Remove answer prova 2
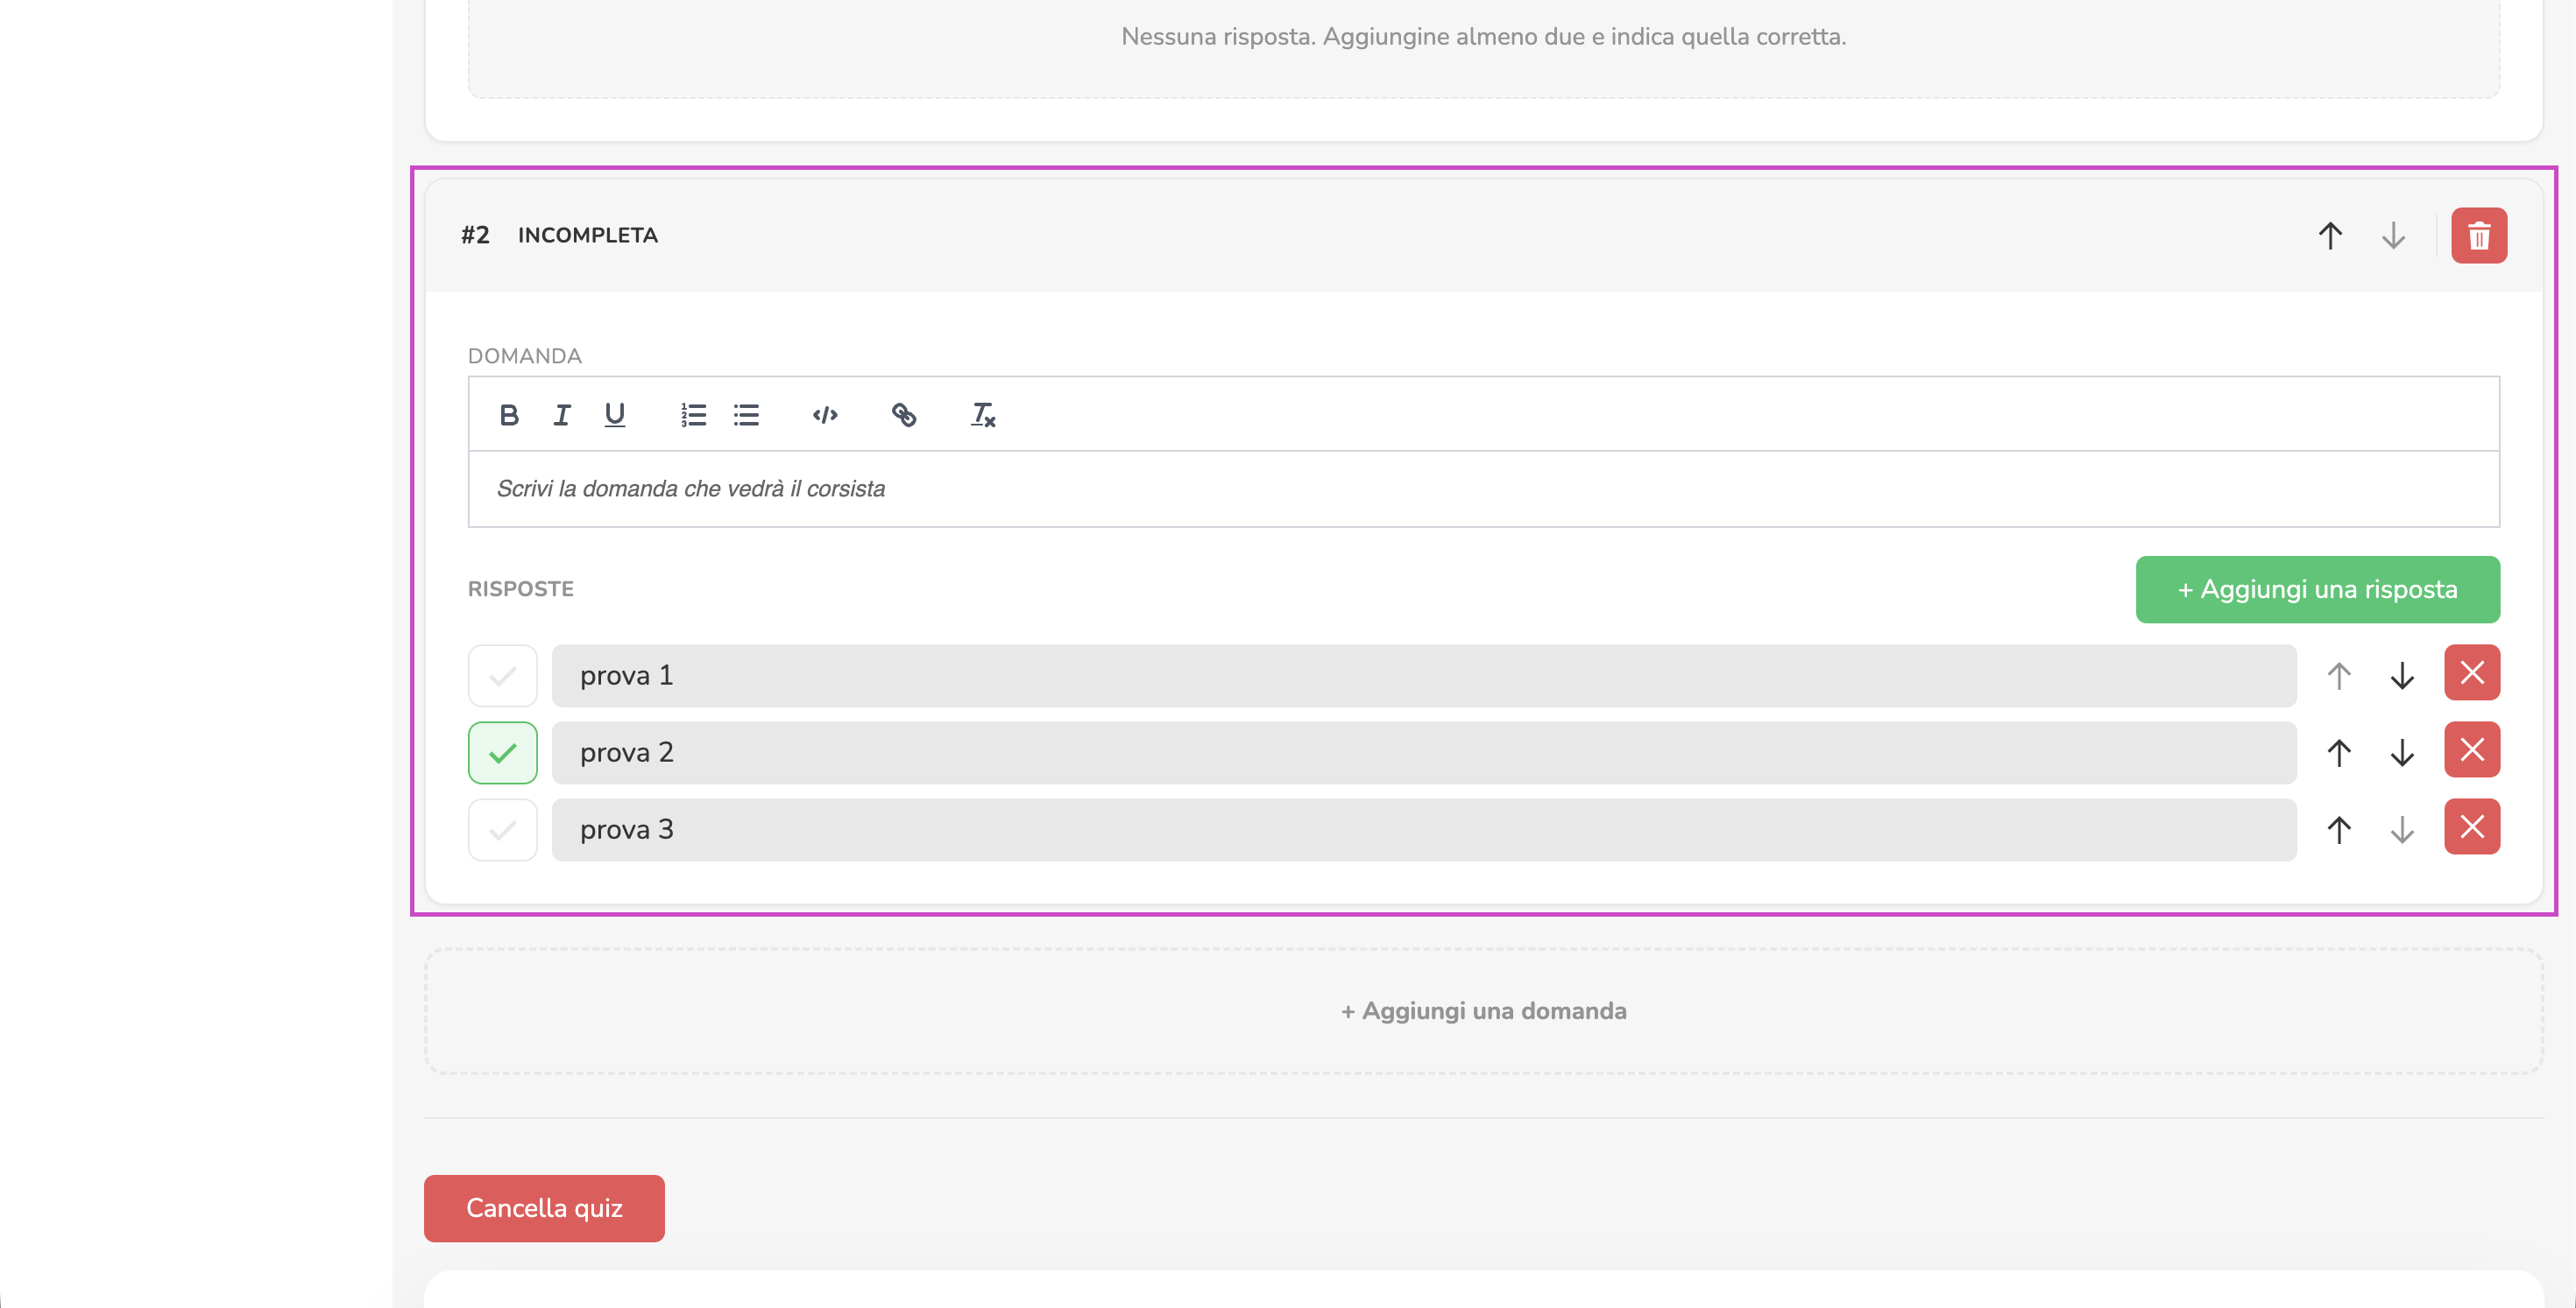This screenshot has width=2576, height=1308. click(x=2472, y=749)
